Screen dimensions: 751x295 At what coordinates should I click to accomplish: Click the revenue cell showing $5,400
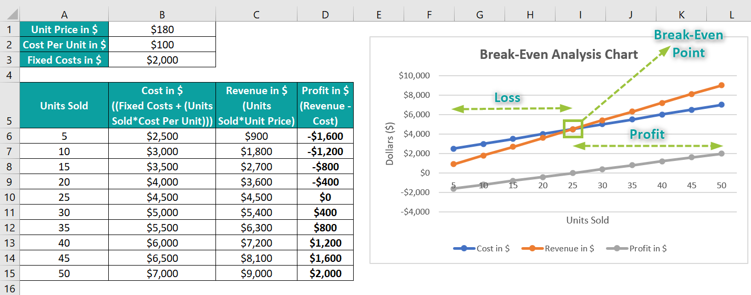tap(256, 212)
